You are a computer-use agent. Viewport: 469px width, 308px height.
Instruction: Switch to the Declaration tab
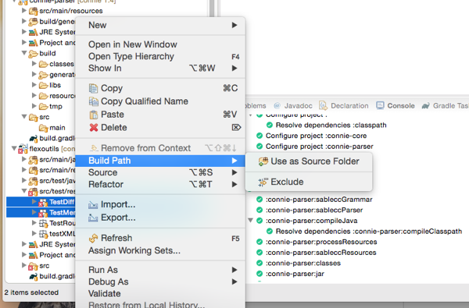pyautogui.click(x=344, y=105)
